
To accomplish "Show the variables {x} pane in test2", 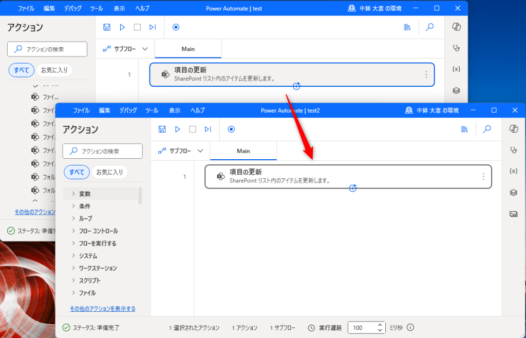I will 514,171.
